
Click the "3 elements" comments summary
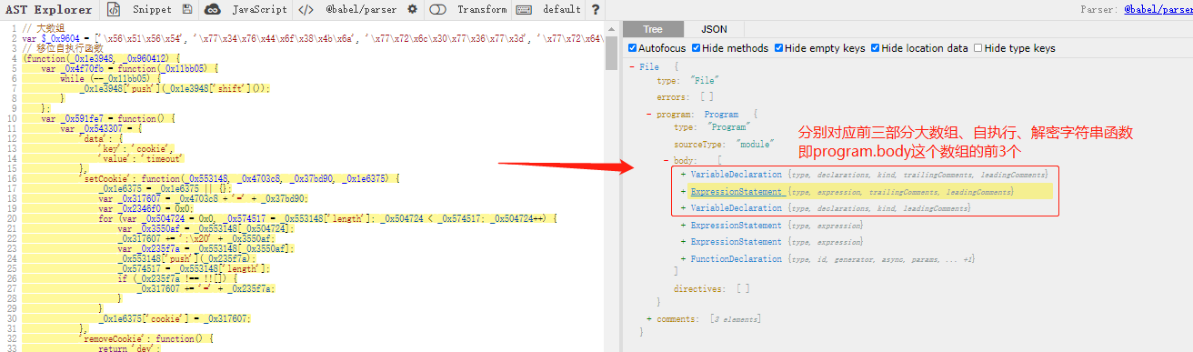pyautogui.click(x=735, y=319)
